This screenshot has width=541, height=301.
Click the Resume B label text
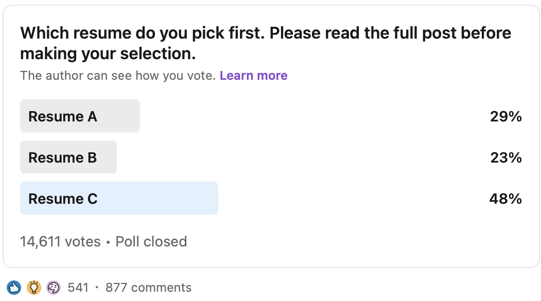tap(62, 157)
